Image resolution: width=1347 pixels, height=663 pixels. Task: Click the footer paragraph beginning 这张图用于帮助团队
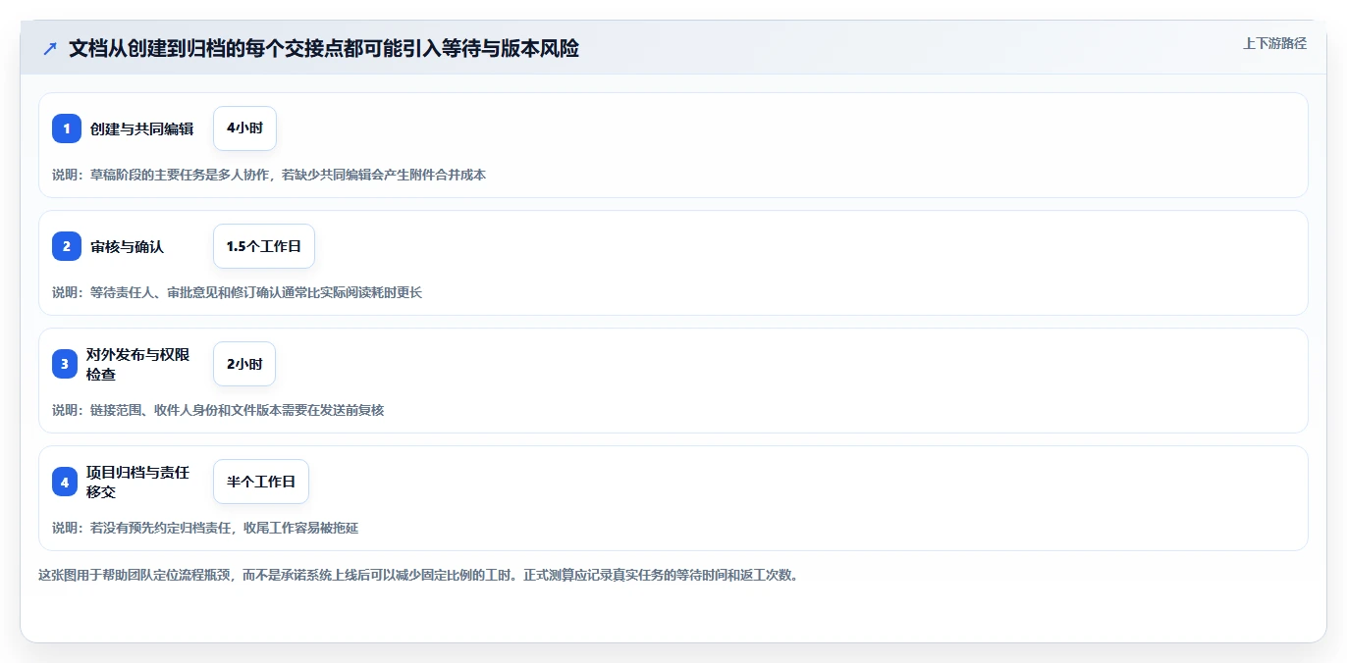click(420, 576)
